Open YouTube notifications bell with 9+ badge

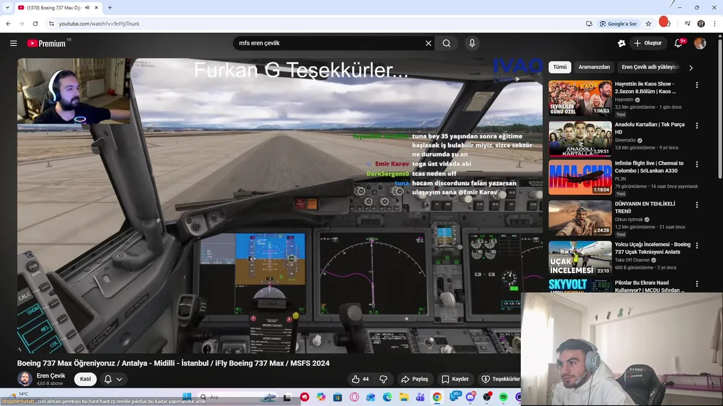pos(679,43)
